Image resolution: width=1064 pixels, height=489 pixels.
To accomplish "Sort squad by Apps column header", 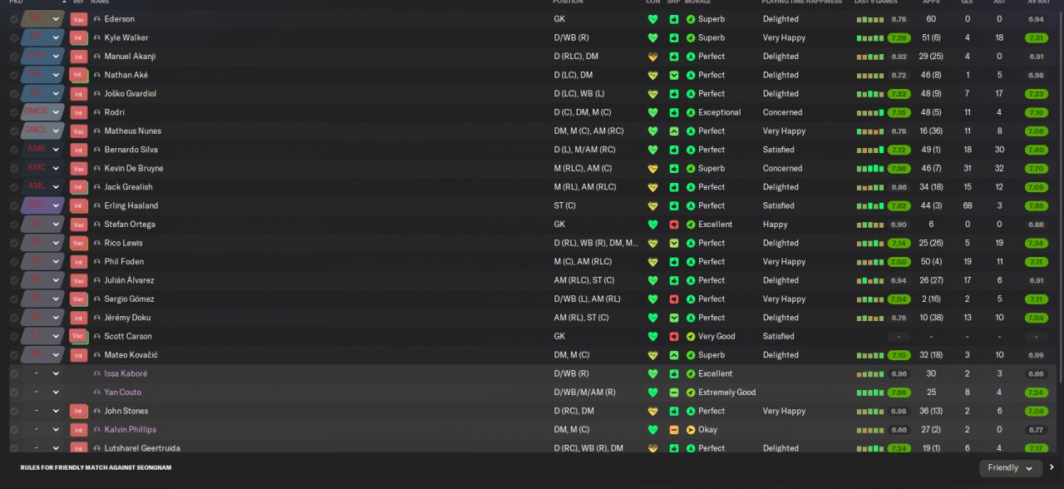I will pos(931,2).
